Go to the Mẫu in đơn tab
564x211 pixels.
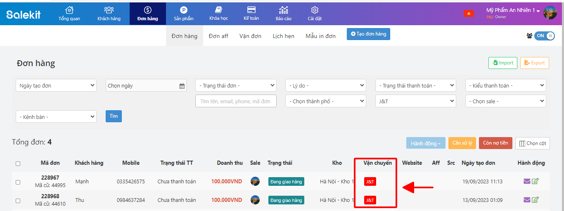320,36
